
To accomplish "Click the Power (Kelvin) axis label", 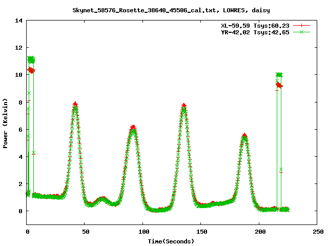I will point(5,124).
